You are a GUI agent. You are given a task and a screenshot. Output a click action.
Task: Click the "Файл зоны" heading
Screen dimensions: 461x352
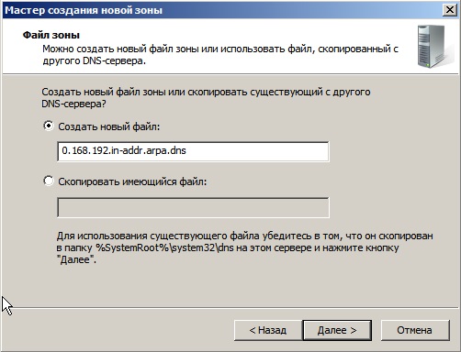click(51, 35)
